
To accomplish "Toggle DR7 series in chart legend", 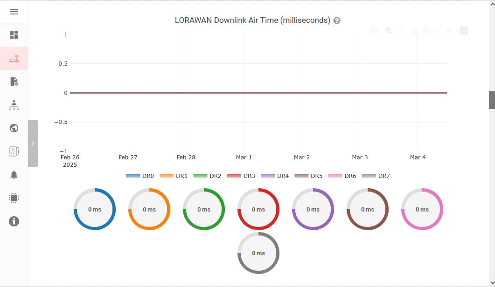I will [x=376, y=176].
